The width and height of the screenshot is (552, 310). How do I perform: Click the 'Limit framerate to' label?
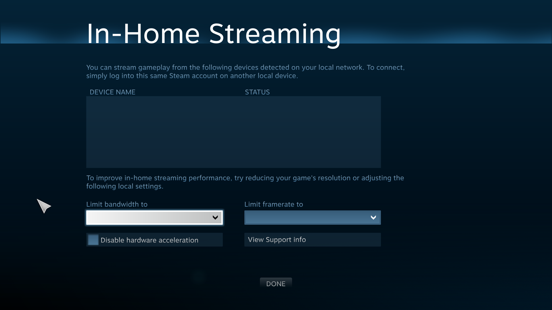click(x=273, y=204)
